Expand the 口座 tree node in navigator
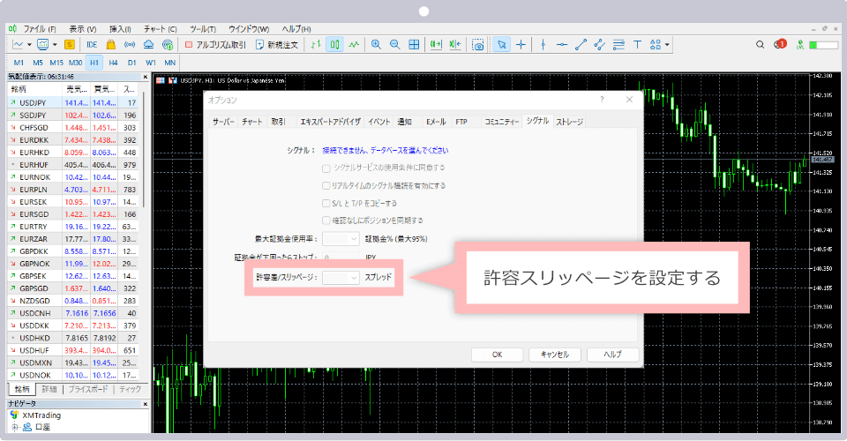The width and height of the screenshot is (847, 441). click(x=13, y=427)
